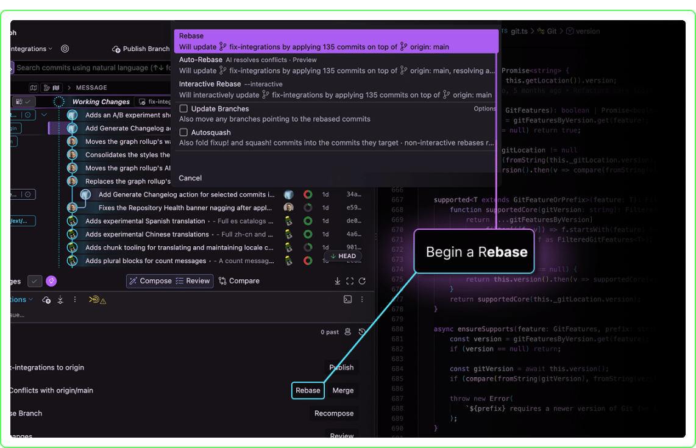The image size is (696, 448).
Task: Click the Publish Branch button in graph header
Action: [141, 49]
